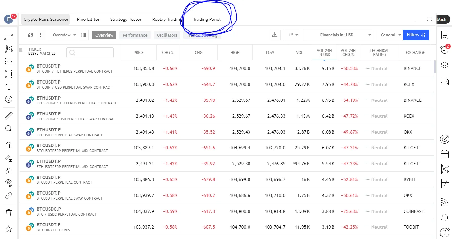Activate the zoom in tool
This screenshot has width=452, height=239.
[x=9, y=129]
